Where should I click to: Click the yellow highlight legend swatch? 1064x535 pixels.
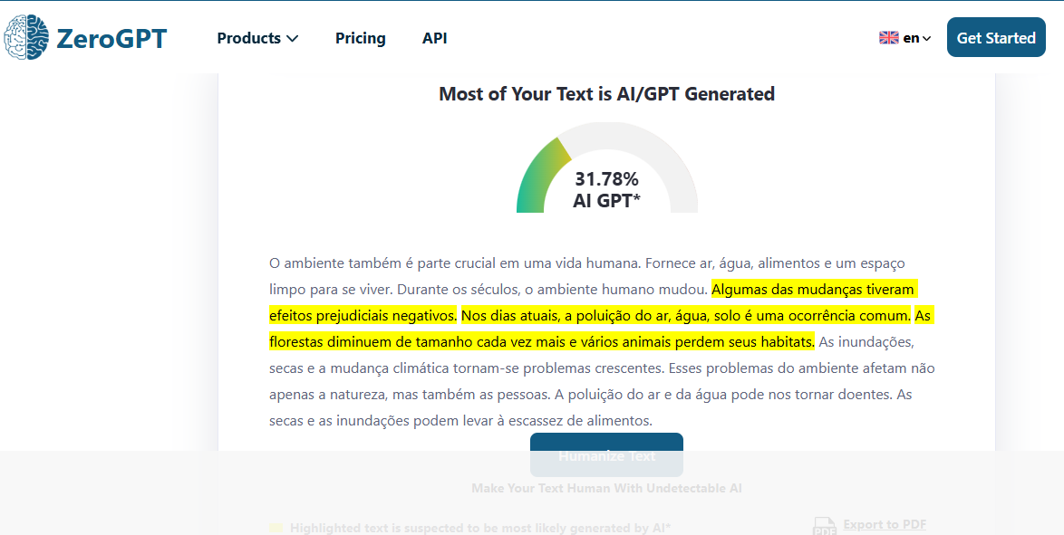[x=276, y=527]
